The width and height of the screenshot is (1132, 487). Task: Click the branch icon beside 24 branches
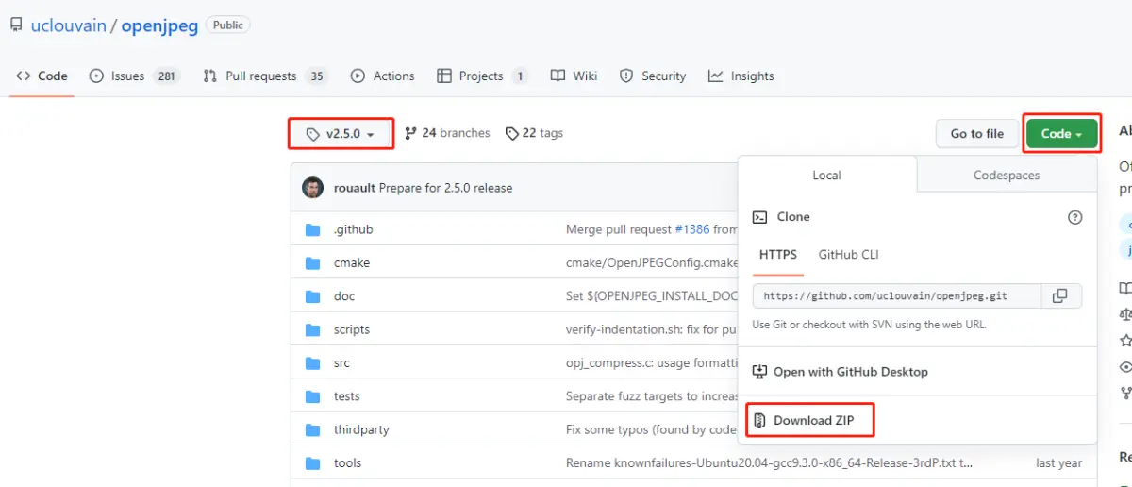click(410, 133)
